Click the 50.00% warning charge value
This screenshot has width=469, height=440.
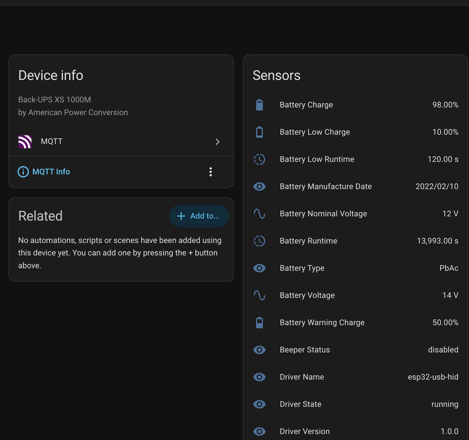tap(445, 323)
